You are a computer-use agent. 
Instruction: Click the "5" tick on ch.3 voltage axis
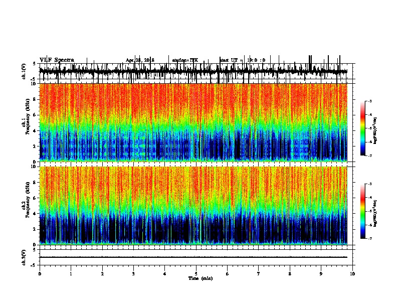tap(35, 249)
